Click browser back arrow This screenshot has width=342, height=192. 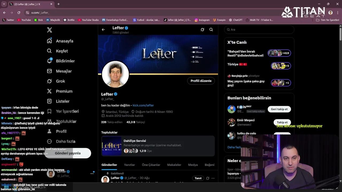(5, 13)
